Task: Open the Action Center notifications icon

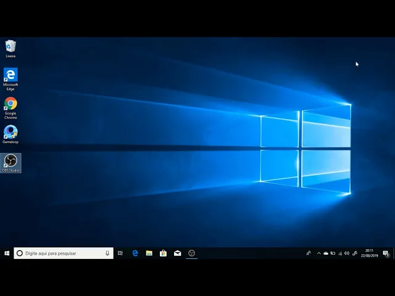Action: click(x=386, y=253)
